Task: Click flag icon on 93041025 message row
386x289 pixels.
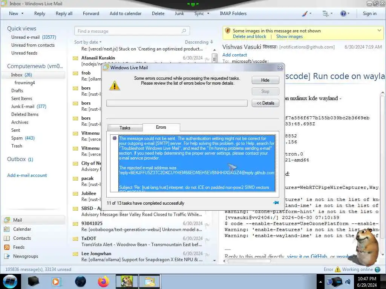Action: [x=207, y=224]
